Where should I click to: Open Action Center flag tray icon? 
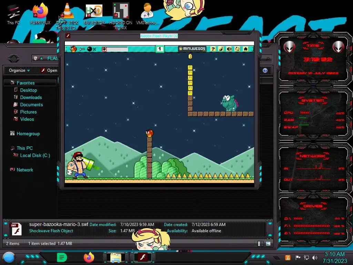[x=298, y=257]
